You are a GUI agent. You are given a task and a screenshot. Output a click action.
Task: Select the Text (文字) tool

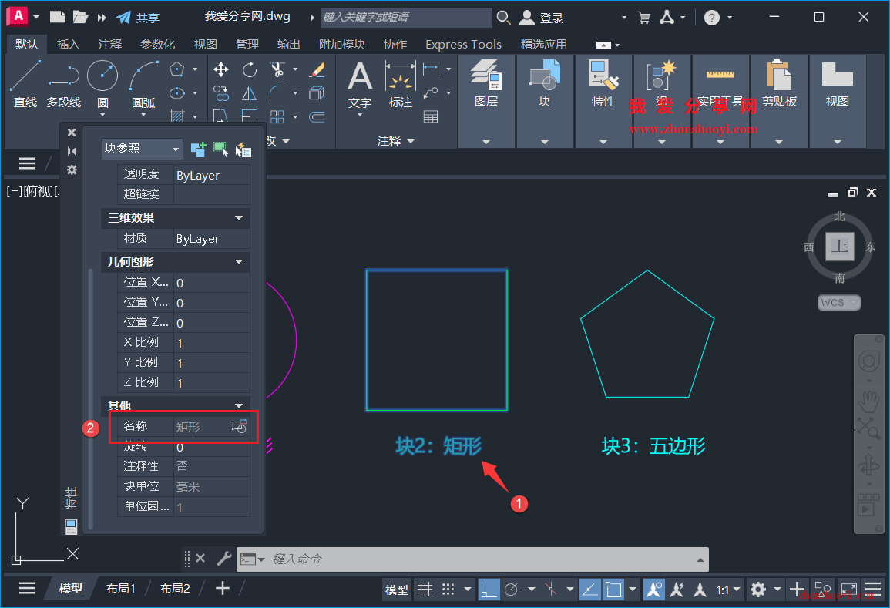360,86
